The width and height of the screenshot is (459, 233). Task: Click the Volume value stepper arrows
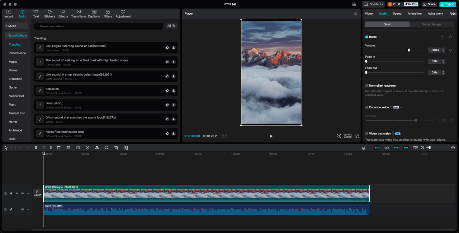(x=443, y=50)
